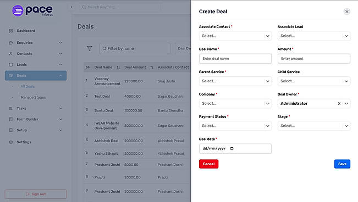The width and height of the screenshot is (358, 202).
Task: Click the Search Anything box
Action: (120, 7)
